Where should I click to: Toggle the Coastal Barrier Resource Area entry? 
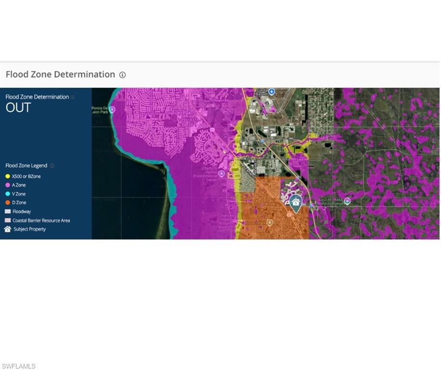tap(41, 220)
